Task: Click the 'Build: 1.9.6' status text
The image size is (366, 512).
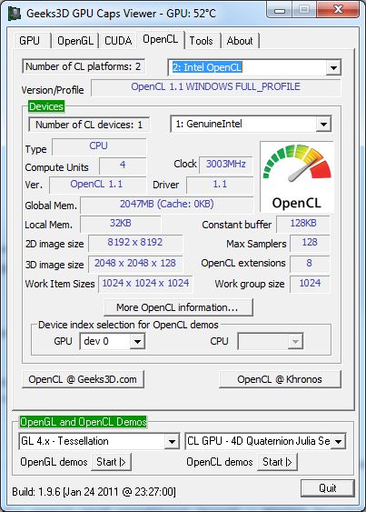Action: pyautogui.click(x=94, y=492)
